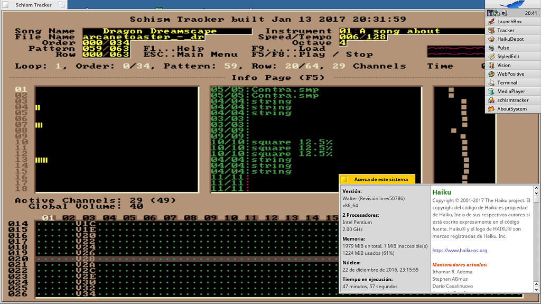541x304 pixels.
Task: Open WebPositive browser entry
Action: pos(512,74)
